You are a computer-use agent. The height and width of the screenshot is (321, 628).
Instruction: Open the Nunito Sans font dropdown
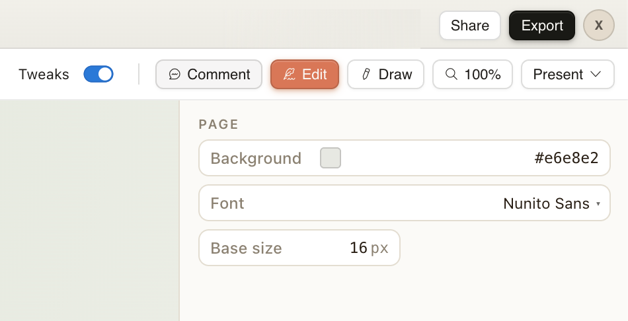546,203
